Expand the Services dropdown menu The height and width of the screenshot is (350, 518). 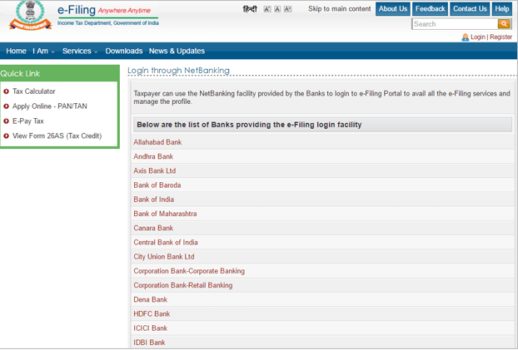80,52
